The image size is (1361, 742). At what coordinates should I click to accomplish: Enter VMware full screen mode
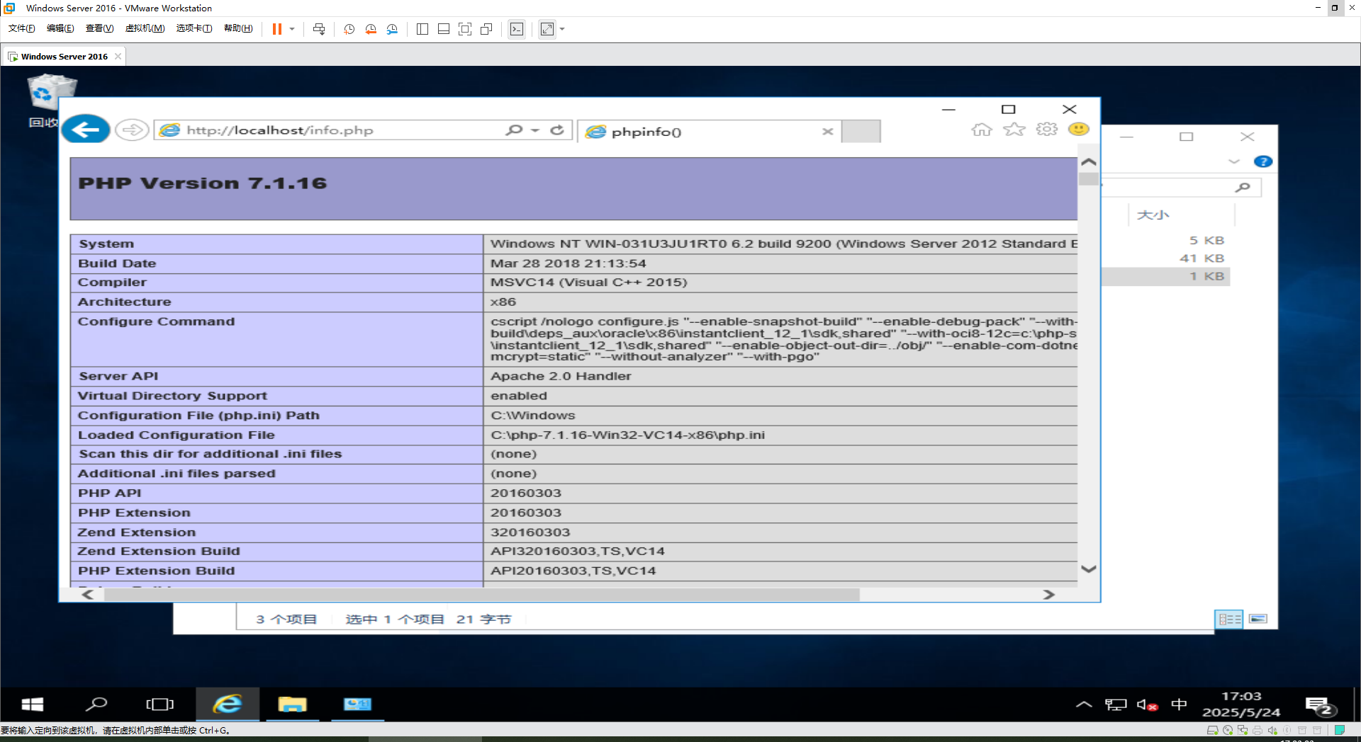point(465,29)
